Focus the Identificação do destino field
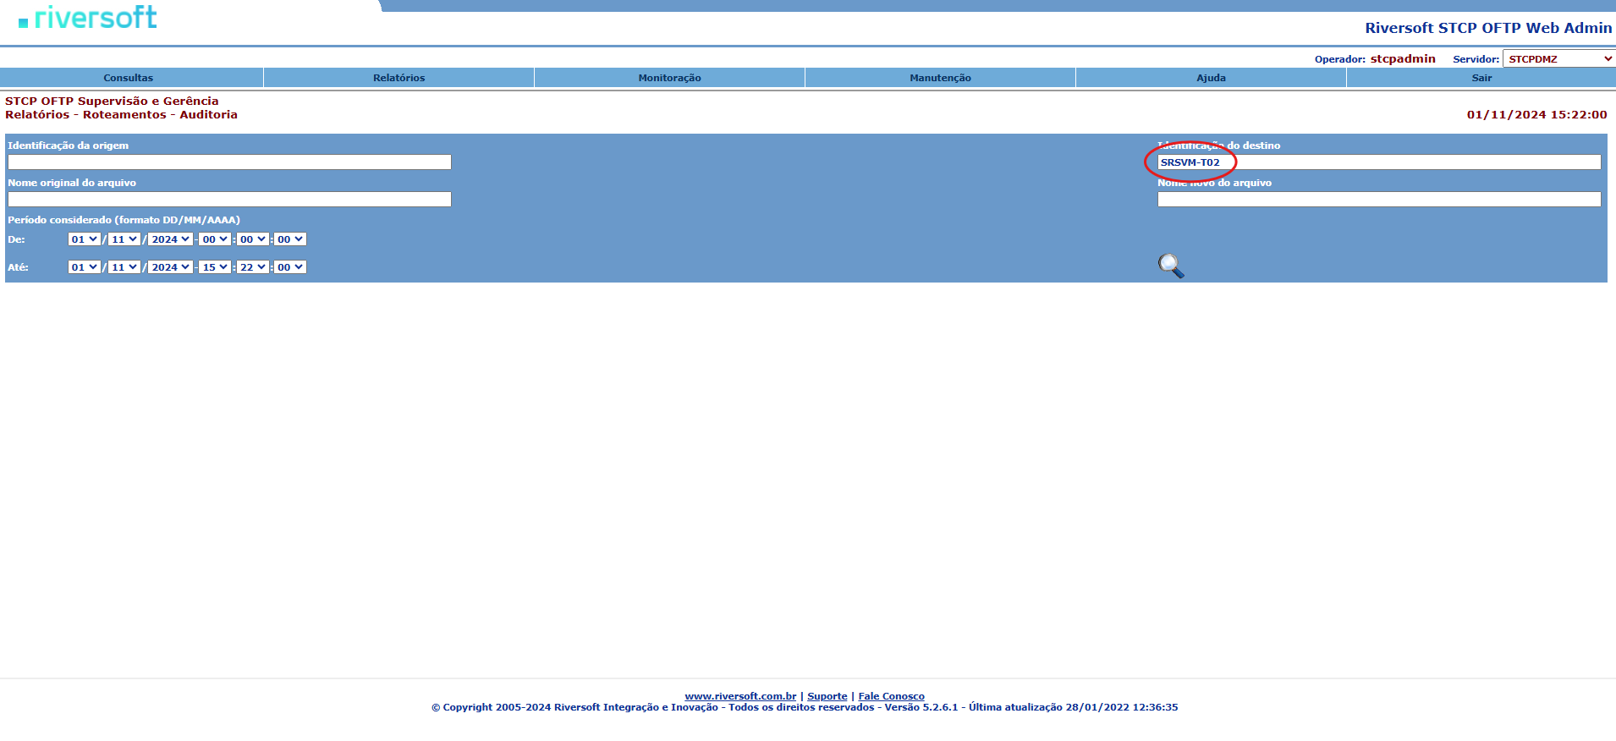This screenshot has height=741, width=1616. [1379, 162]
